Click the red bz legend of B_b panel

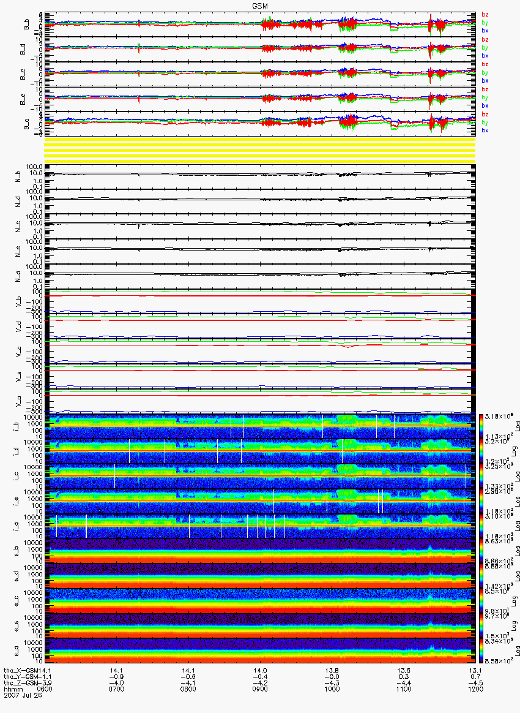tap(485, 15)
